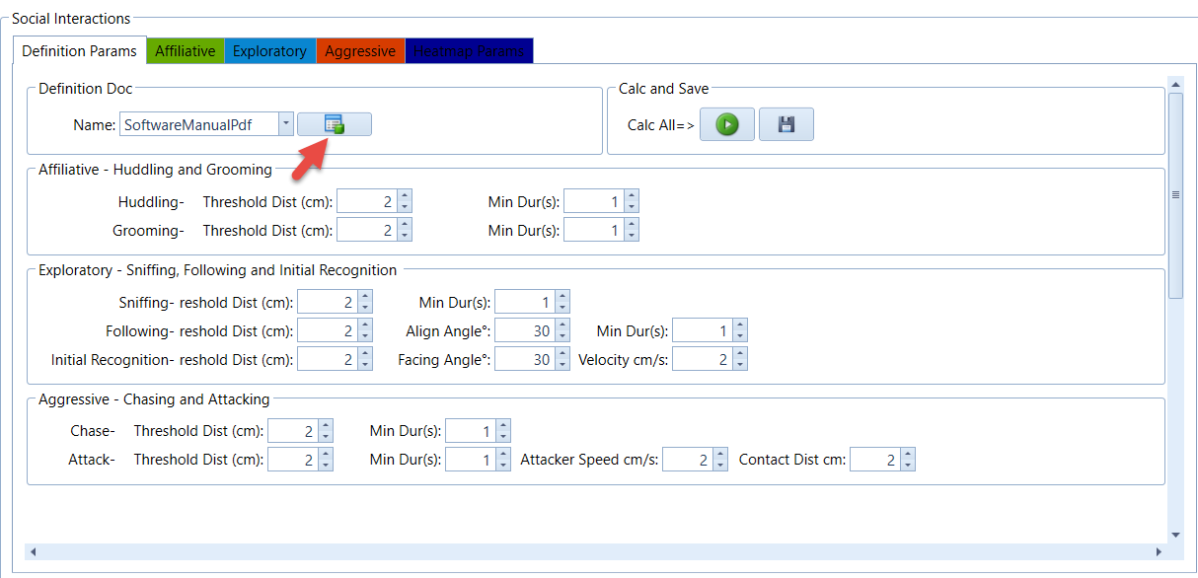Increase Attacker Speed cm/s value

coord(720,455)
